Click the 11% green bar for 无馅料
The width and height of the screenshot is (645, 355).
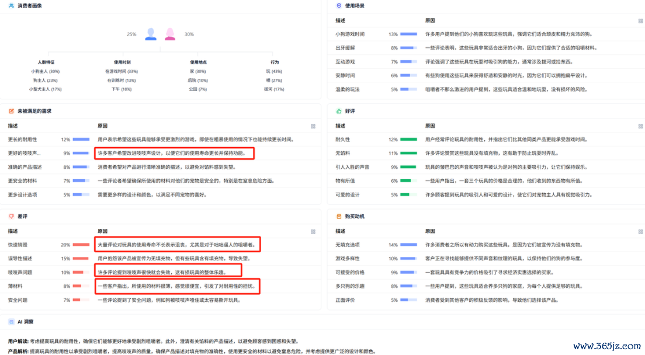pyautogui.click(x=408, y=153)
